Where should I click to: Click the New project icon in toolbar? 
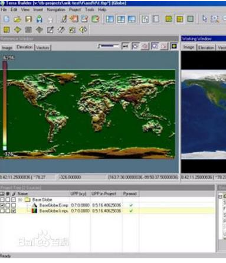[6, 19]
